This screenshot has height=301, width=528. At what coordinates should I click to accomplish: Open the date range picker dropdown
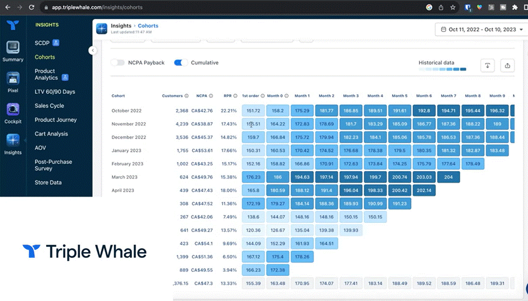[478, 29]
